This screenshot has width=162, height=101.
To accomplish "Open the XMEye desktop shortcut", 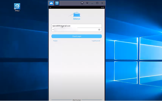I will click(17, 7).
